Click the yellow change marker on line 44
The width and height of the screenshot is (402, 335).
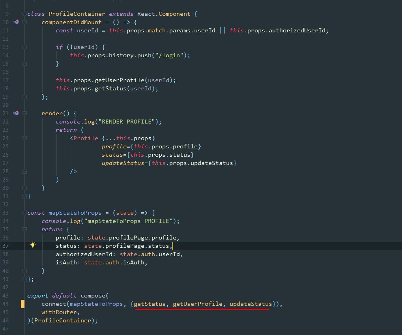pyautogui.click(x=22, y=304)
